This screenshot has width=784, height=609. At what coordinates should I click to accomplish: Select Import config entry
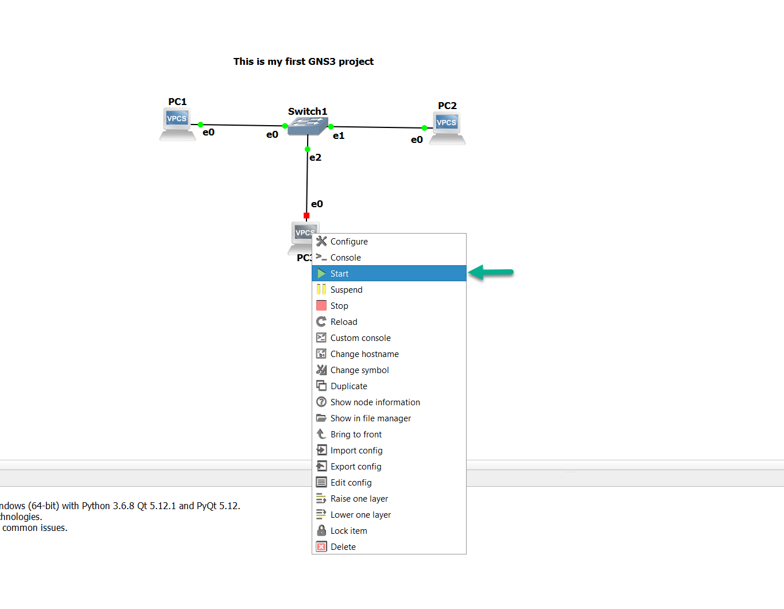(389, 450)
